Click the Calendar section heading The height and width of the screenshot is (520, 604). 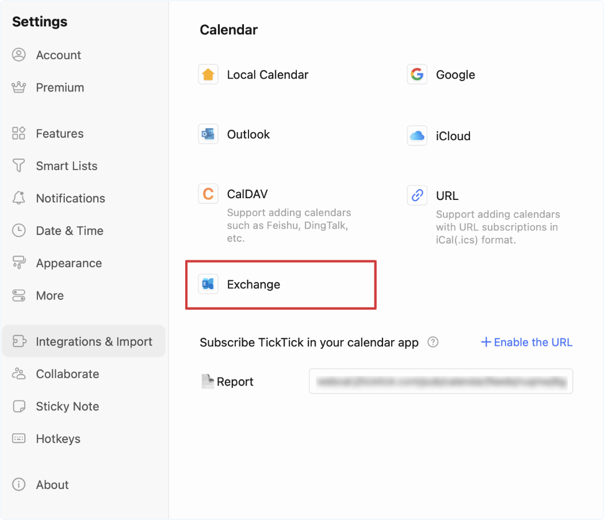229,30
